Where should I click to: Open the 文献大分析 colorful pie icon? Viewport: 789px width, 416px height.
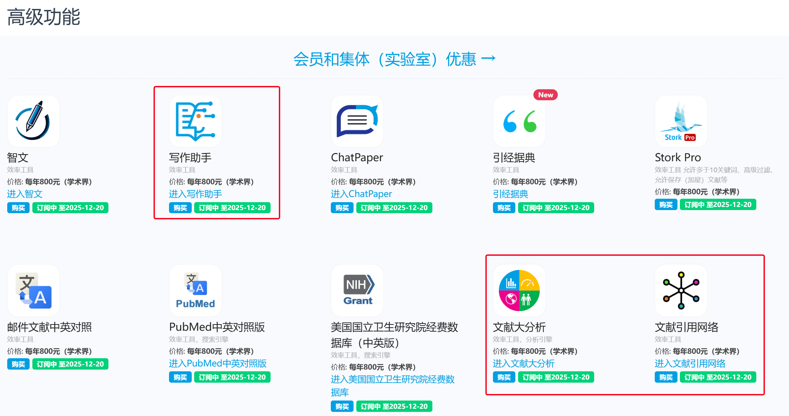point(519,291)
